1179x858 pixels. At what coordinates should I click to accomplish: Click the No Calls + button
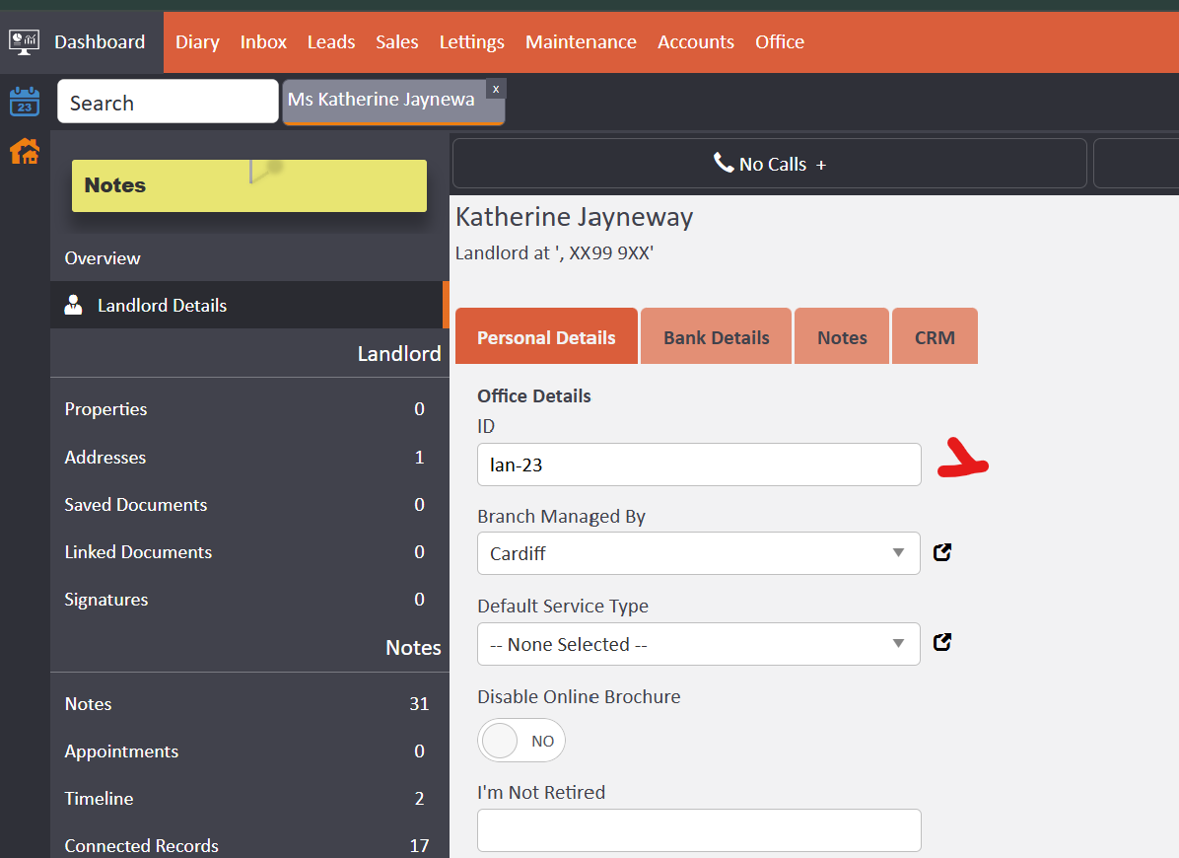[769, 164]
